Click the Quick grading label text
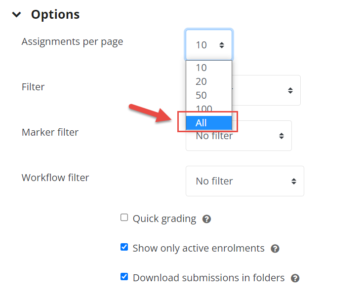This screenshot has width=364, height=296. pos(164,219)
